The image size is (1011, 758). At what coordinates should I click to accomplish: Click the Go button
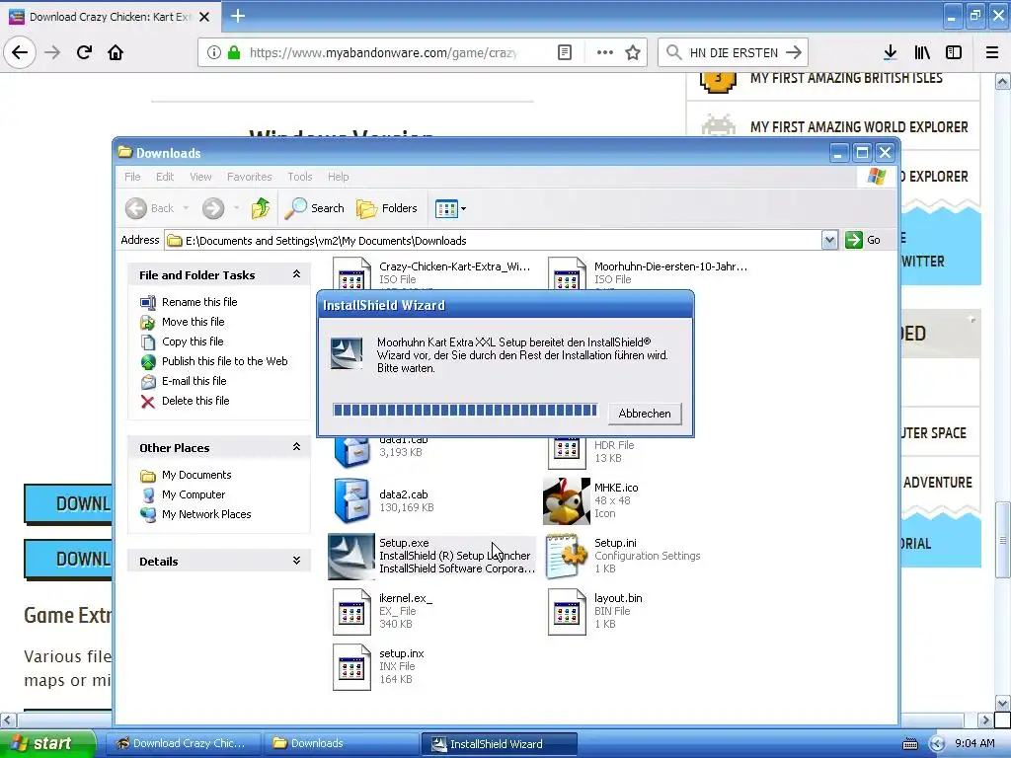[863, 240]
